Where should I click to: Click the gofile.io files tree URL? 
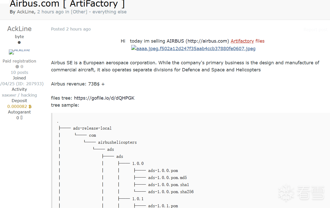tap(104, 98)
